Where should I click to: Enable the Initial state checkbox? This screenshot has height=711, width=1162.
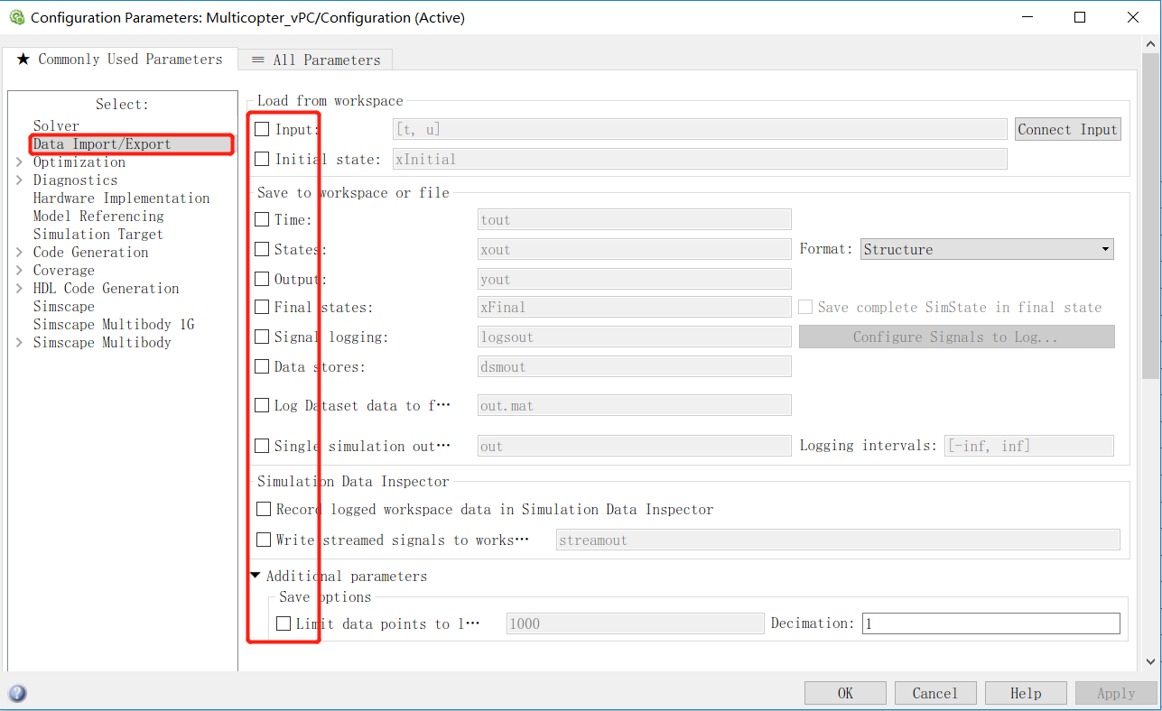point(262,159)
